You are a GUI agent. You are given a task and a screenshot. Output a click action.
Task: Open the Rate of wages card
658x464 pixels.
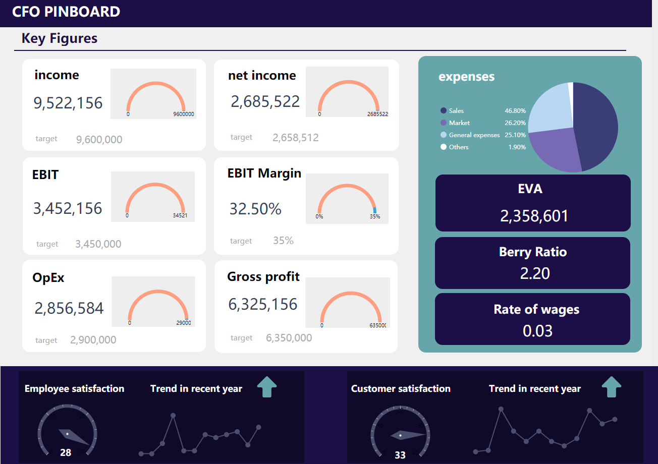[532, 319]
